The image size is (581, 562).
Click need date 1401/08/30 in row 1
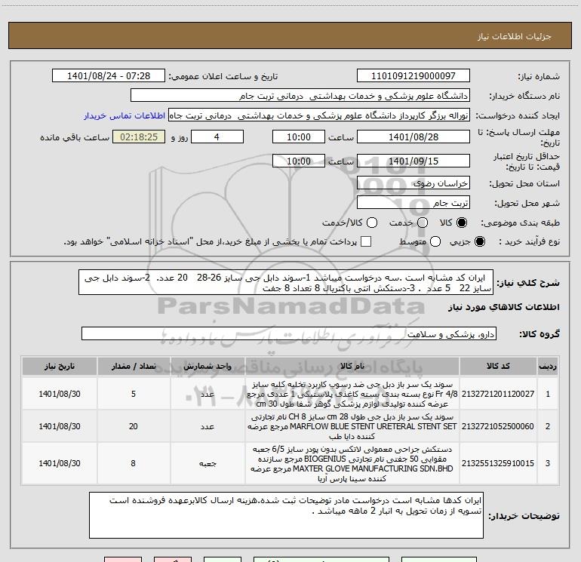click(x=60, y=394)
